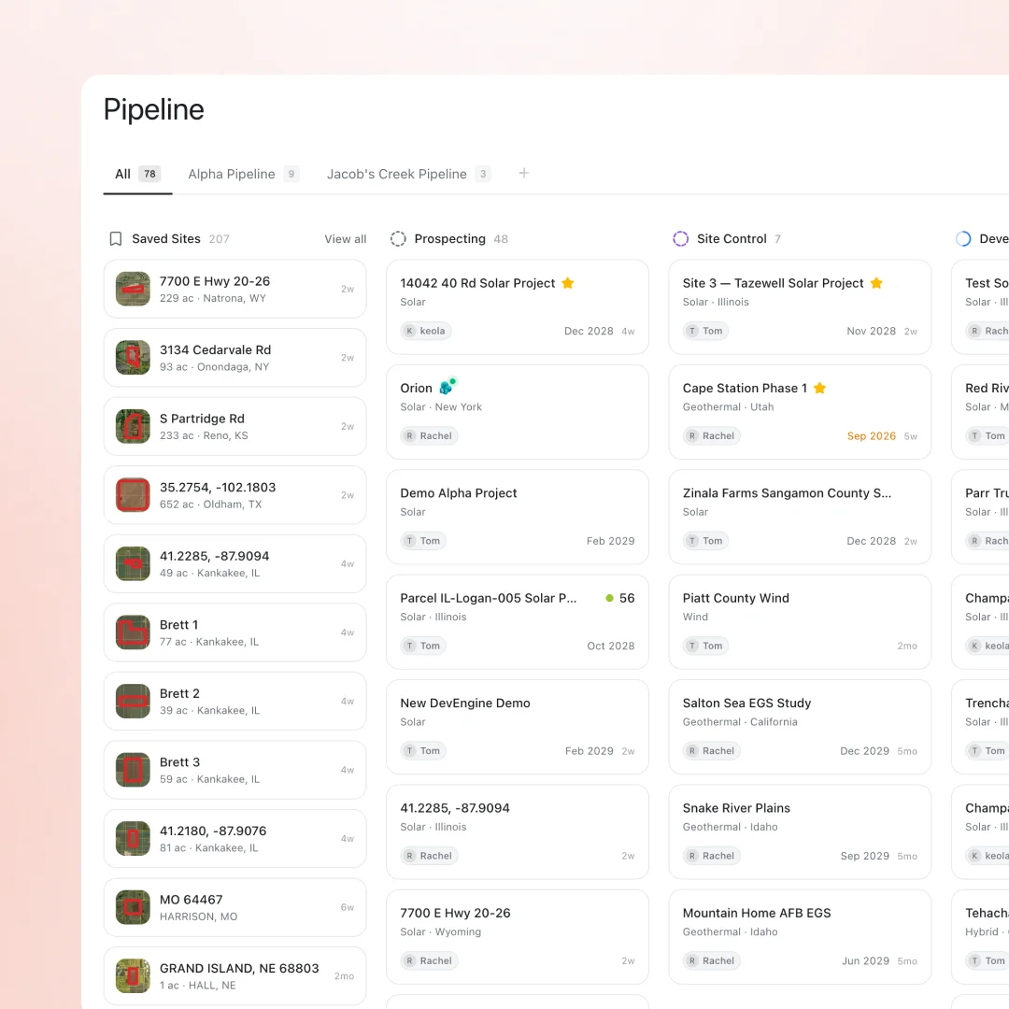The image size is (1009, 1009).
Task: Click the Rachel assignee chip on Orion
Action: [429, 435]
